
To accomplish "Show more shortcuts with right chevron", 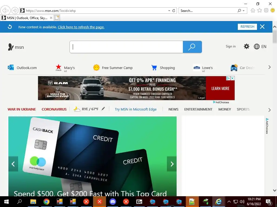I will click(x=269, y=67).
